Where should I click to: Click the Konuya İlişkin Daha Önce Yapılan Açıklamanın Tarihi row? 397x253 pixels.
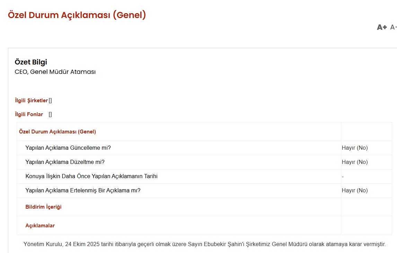click(x=91, y=176)
